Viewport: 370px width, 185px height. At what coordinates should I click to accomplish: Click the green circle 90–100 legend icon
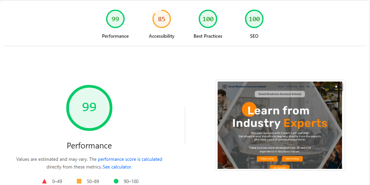point(116,181)
